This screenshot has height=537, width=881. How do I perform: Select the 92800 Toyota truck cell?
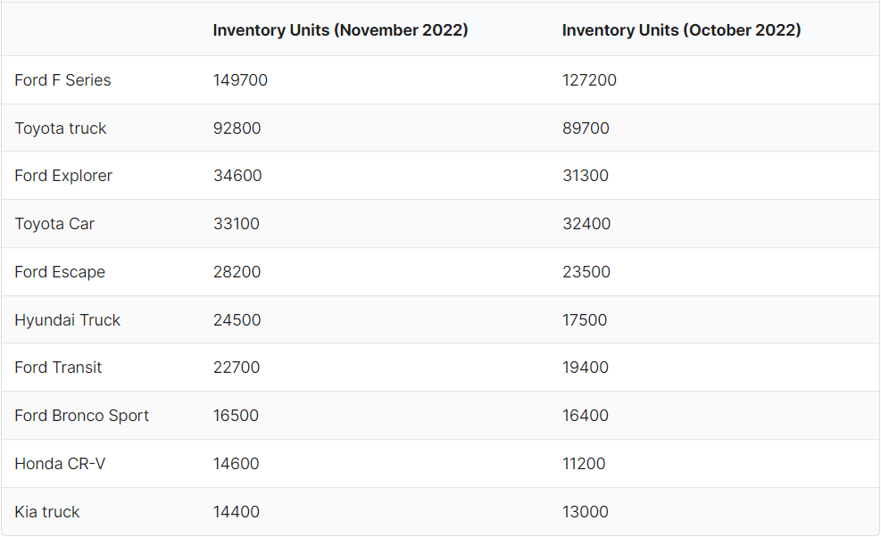click(237, 128)
